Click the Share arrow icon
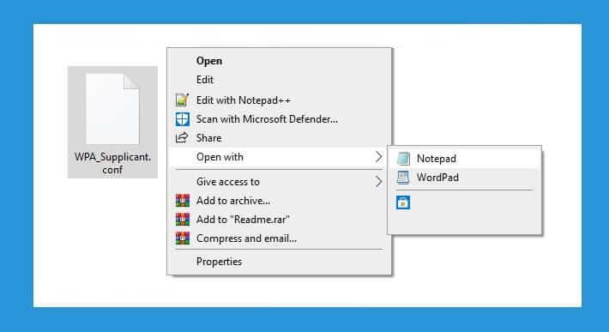The image size is (609, 332). click(x=182, y=137)
